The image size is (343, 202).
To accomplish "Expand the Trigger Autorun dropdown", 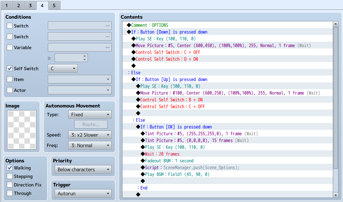I will coord(83,194).
